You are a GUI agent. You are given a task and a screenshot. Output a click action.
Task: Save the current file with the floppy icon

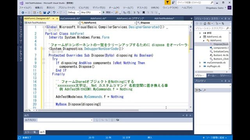point(45,12)
